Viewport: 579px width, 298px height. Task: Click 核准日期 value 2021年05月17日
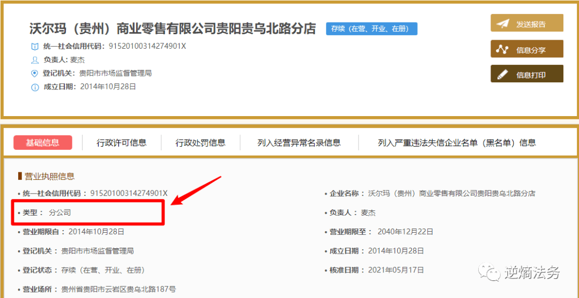pyautogui.click(x=396, y=270)
